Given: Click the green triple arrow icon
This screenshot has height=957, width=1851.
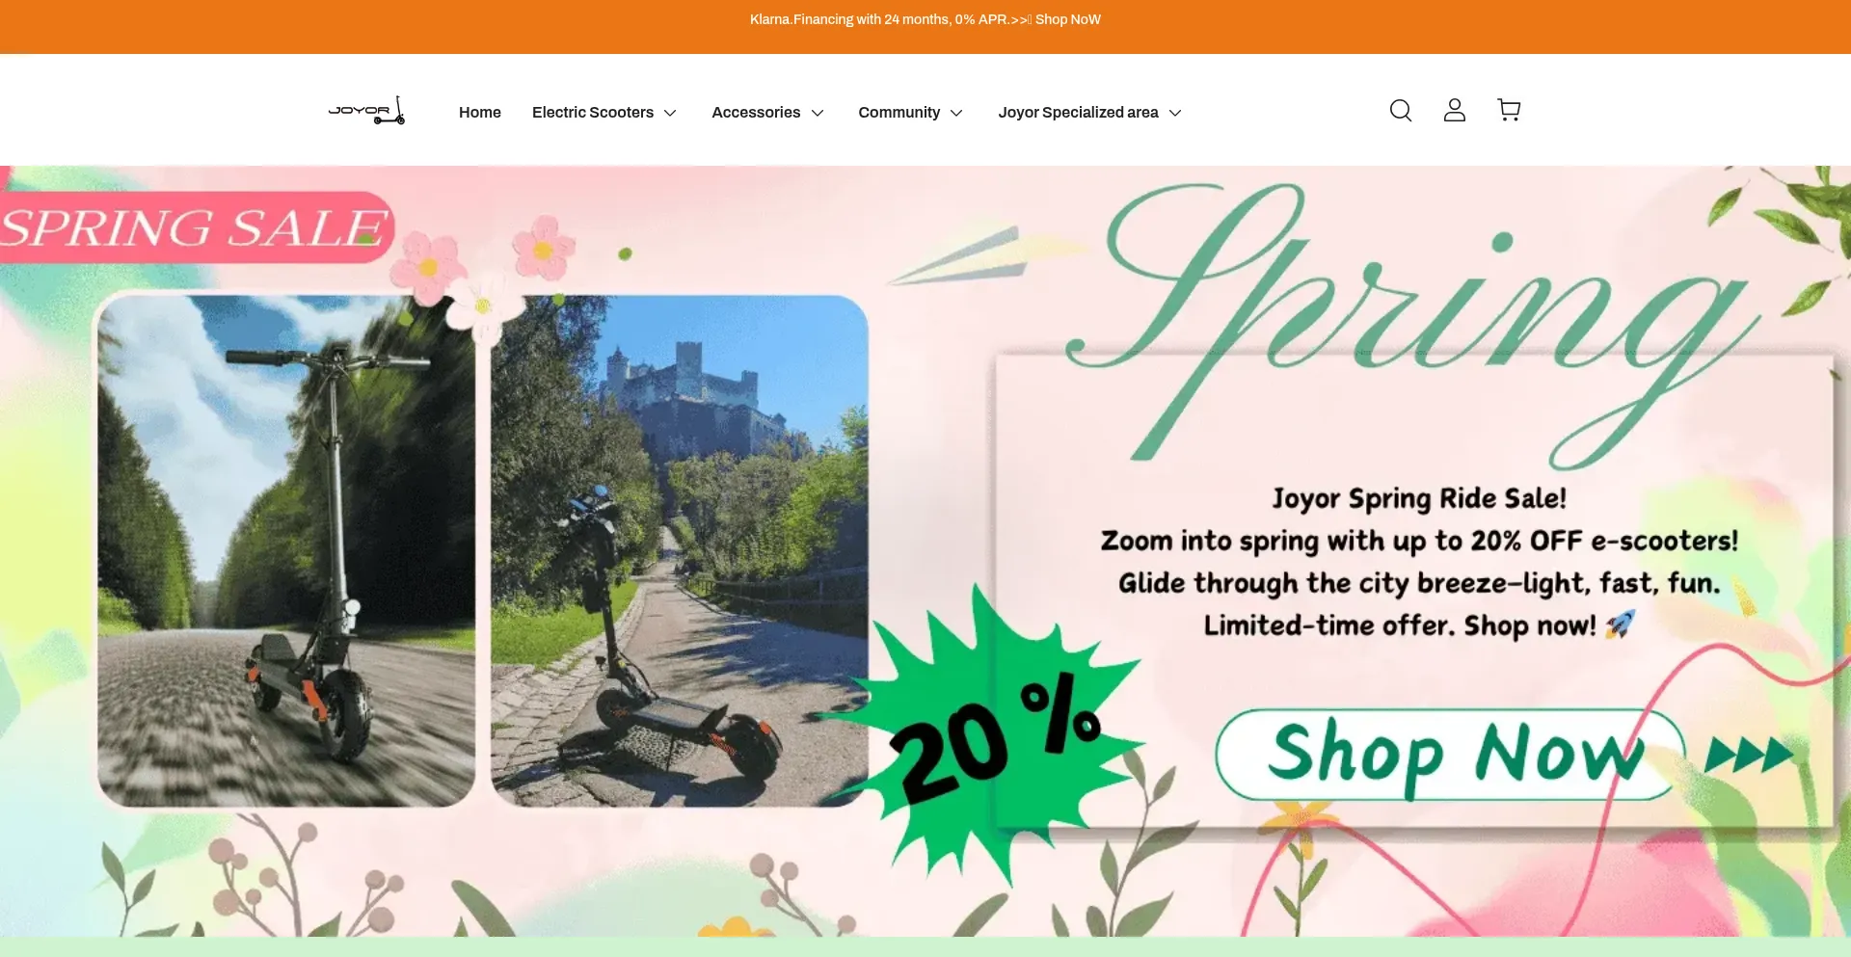Looking at the screenshot, I should click(1749, 755).
